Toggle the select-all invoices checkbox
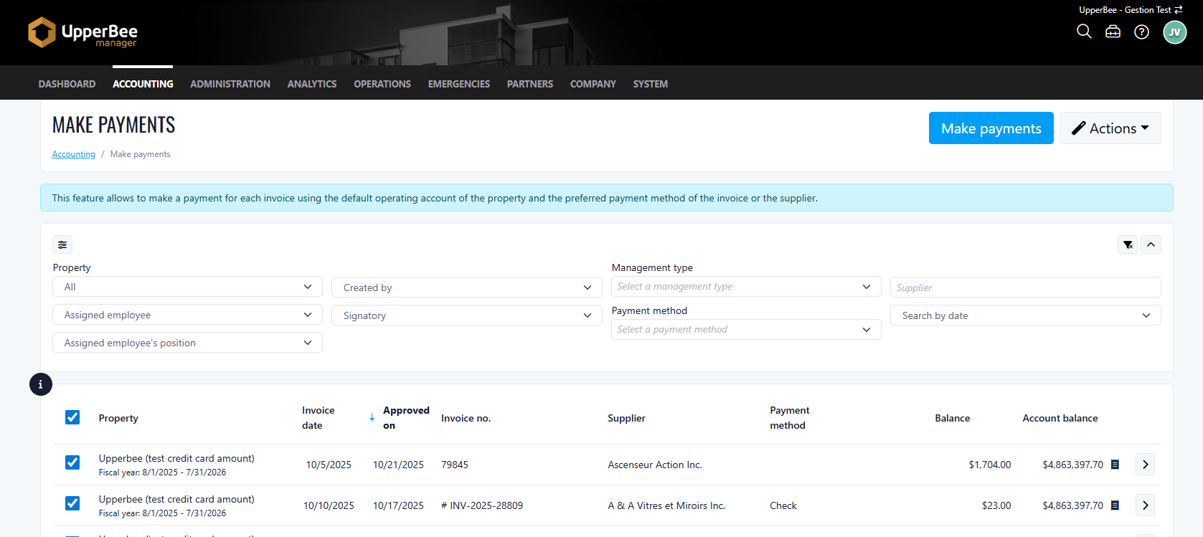Image resolution: width=1203 pixels, height=537 pixels. coord(72,417)
